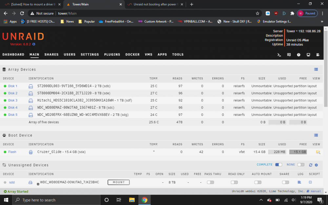The width and height of the screenshot is (328, 205).
Task: Open script icon for sdd device
Action: pyautogui.click(x=310, y=182)
